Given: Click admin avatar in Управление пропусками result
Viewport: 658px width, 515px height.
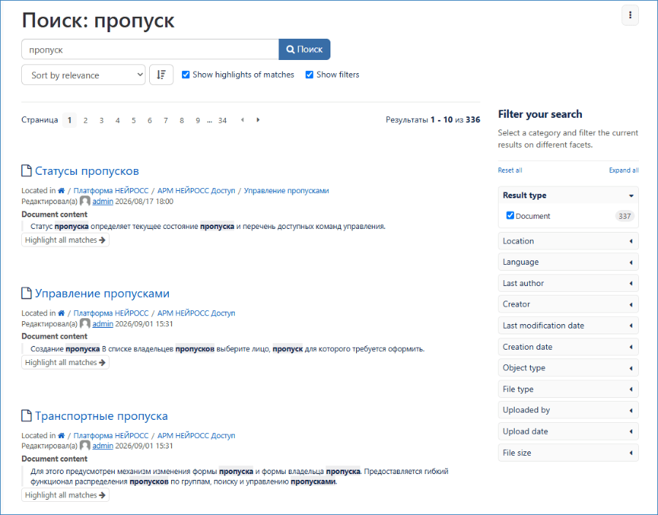Looking at the screenshot, I should tap(86, 323).
